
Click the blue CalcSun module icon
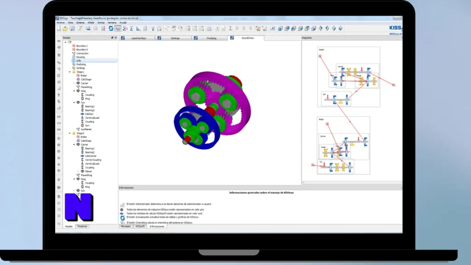click(x=82, y=114)
